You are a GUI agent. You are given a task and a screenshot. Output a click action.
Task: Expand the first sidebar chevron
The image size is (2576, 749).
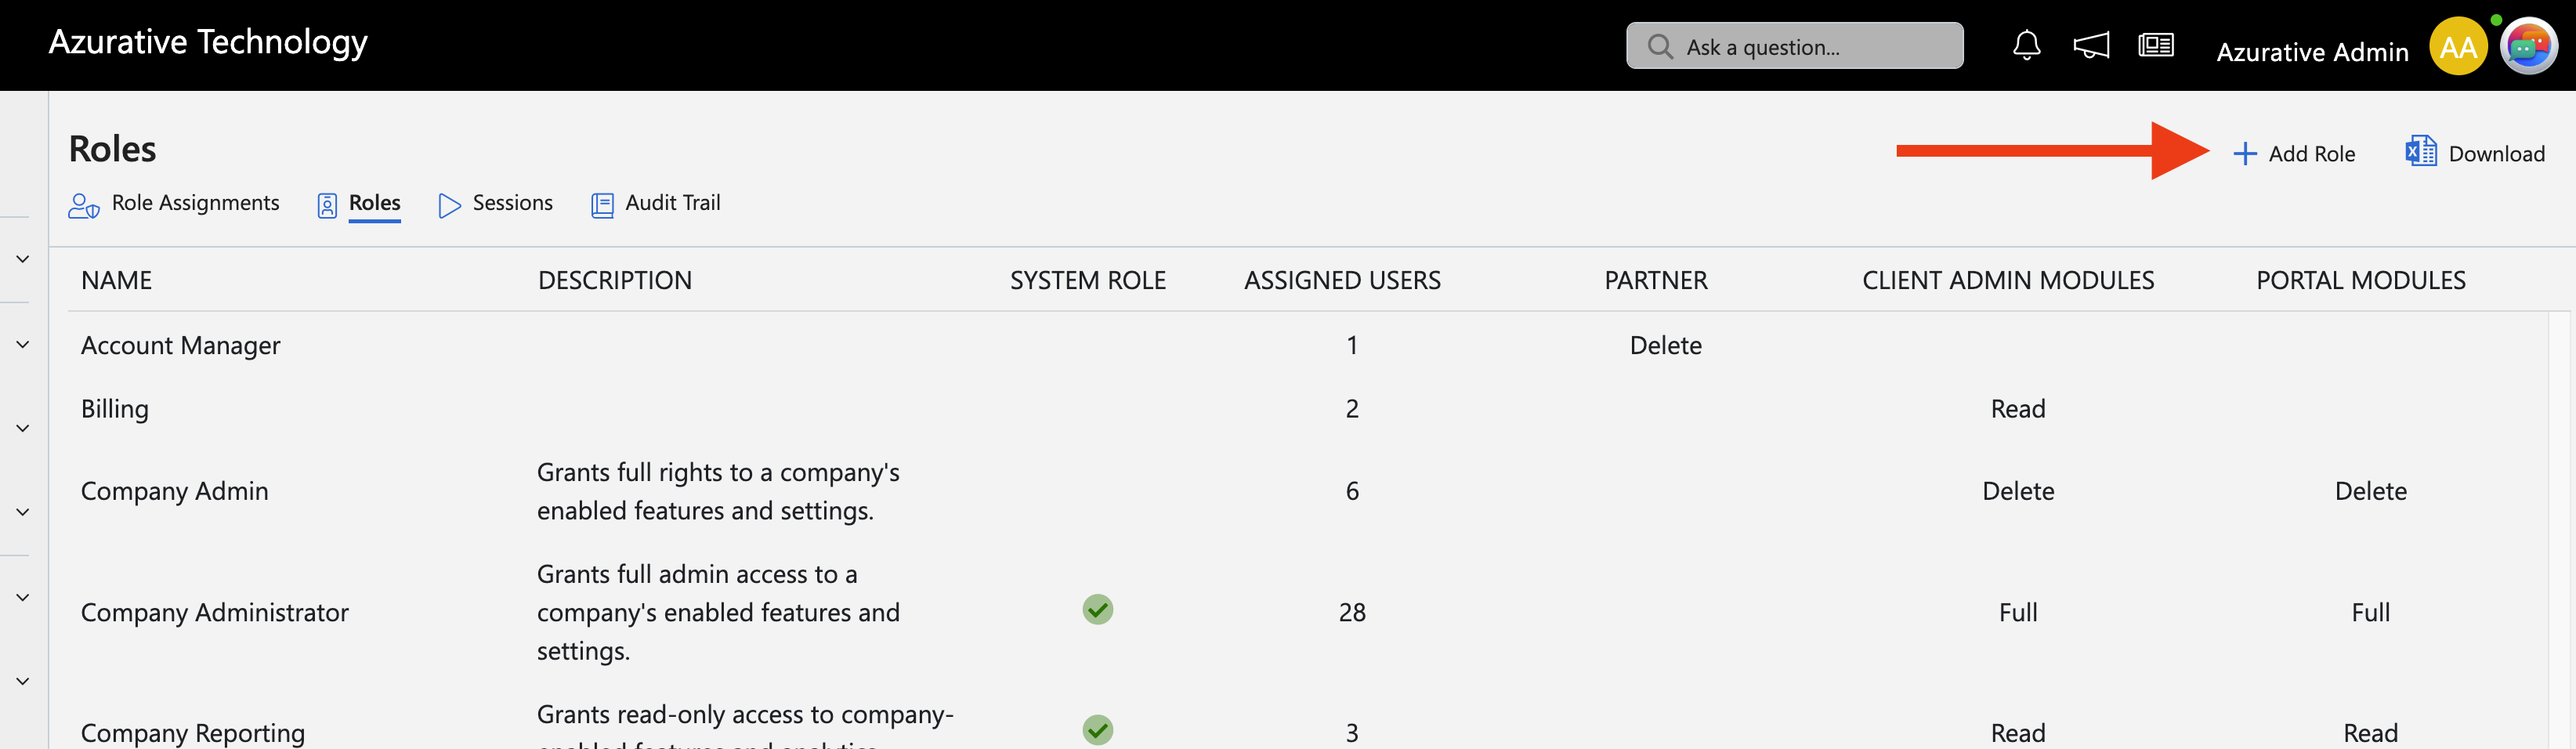23,259
